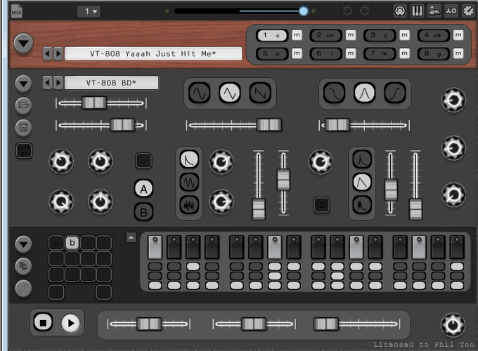
Task: Open the channel number 1 dropdown
Action: point(89,11)
